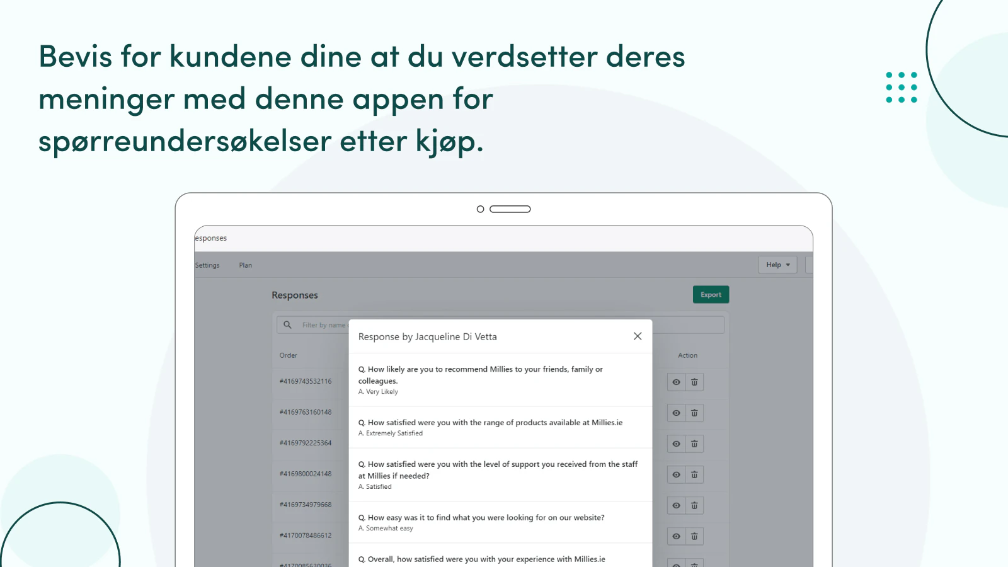This screenshot has width=1008, height=567.
Task: Delete response for order #4170078486612
Action: click(694, 537)
